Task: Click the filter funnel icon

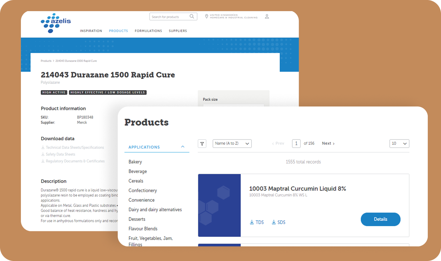Action: pos(202,143)
